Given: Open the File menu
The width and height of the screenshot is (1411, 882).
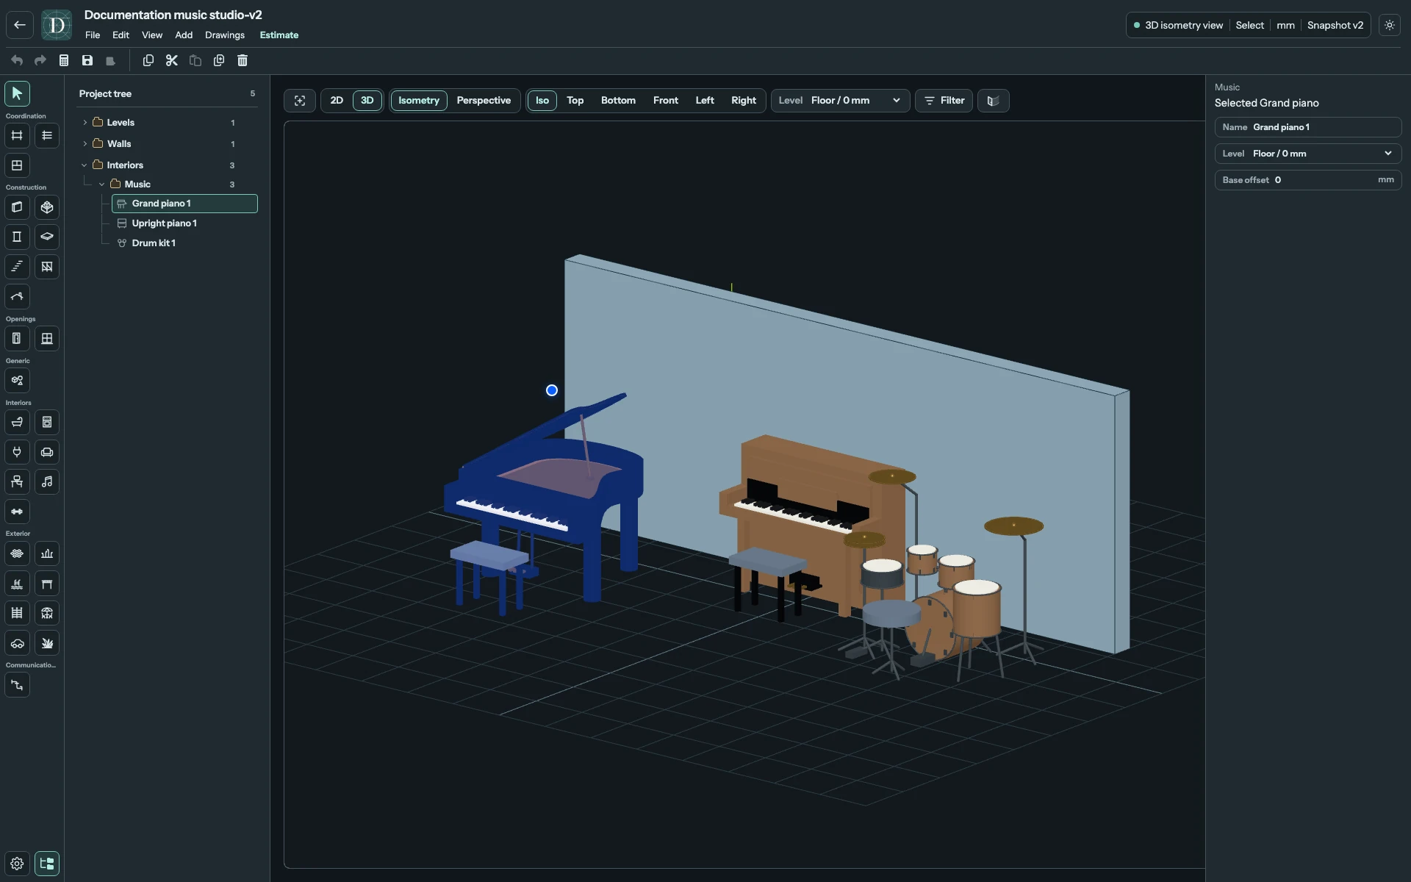Looking at the screenshot, I should (93, 35).
